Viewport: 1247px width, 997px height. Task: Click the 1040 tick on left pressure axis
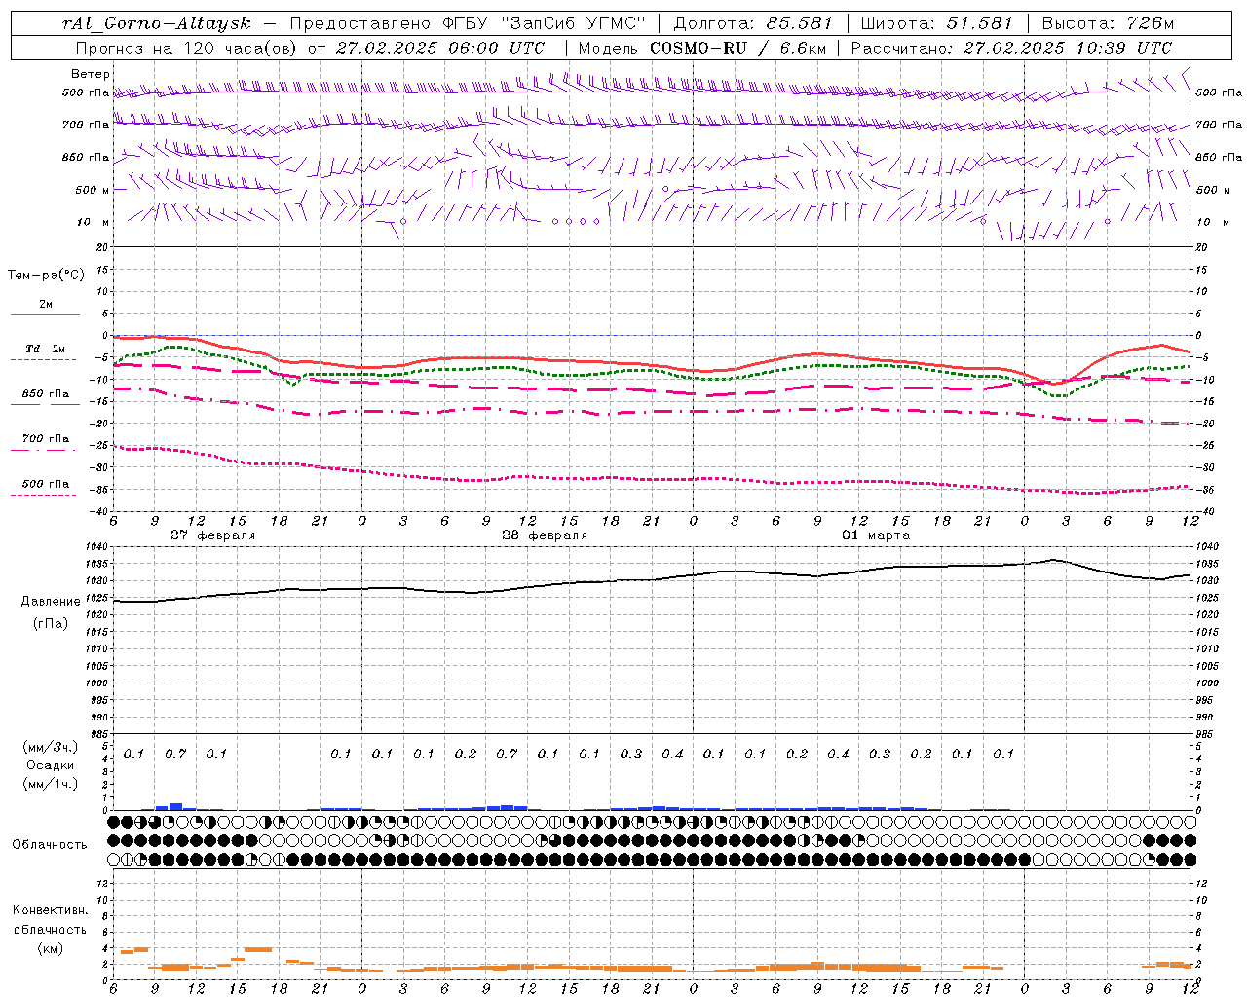click(99, 547)
